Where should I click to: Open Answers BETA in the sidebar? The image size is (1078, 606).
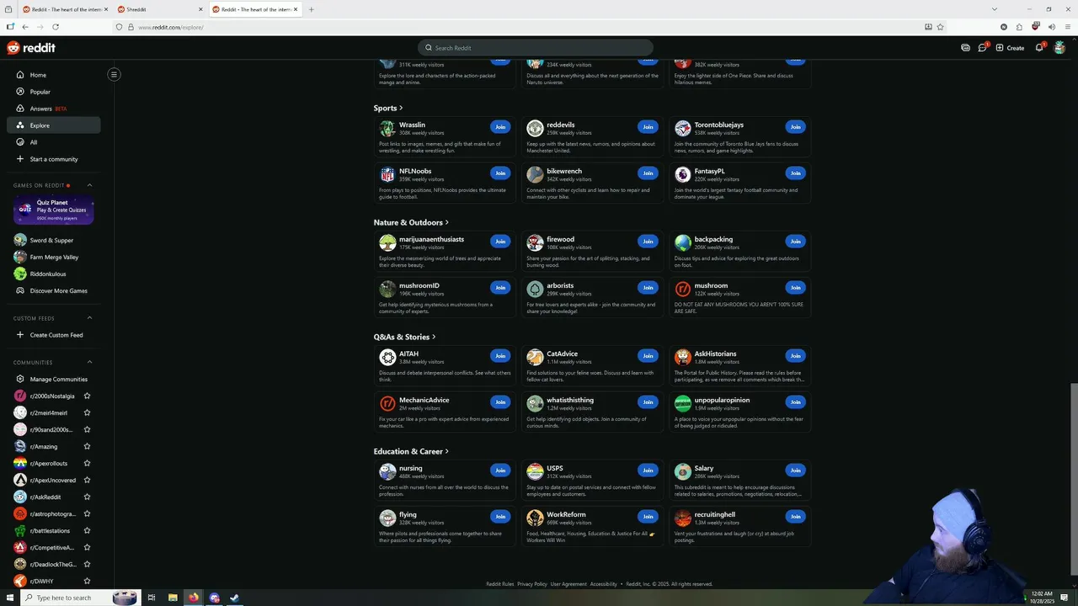tap(53, 109)
